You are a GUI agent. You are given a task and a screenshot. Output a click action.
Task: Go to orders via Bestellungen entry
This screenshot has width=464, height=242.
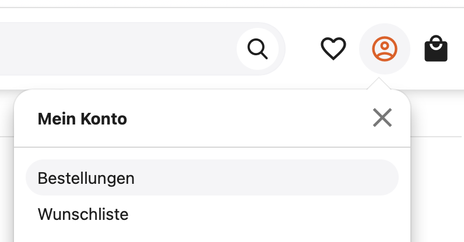pos(212,177)
